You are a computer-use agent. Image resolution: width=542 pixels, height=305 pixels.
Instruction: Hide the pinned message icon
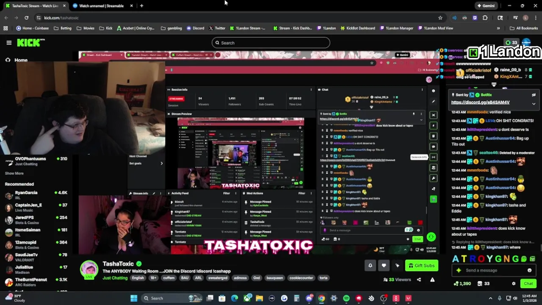[534, 95]
